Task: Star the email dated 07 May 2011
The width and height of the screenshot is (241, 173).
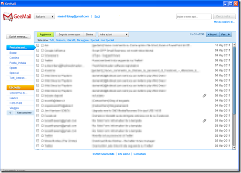Action: pyautogui.click(x=42, y=66)
